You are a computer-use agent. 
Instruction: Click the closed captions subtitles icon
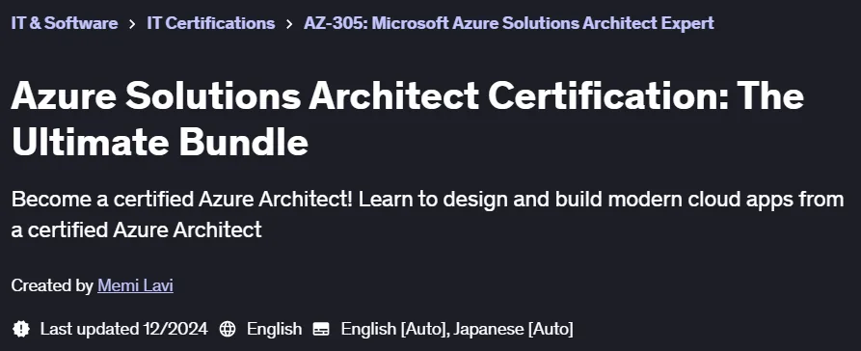pos(321,329)
